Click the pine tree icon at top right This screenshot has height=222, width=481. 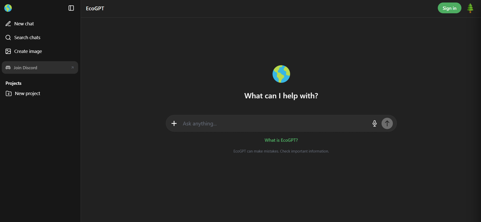point(470,8)
